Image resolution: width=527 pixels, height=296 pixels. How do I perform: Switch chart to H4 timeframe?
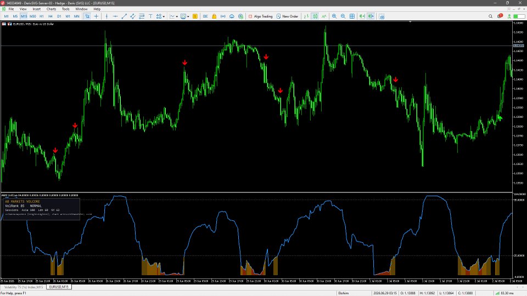(50, 16)
